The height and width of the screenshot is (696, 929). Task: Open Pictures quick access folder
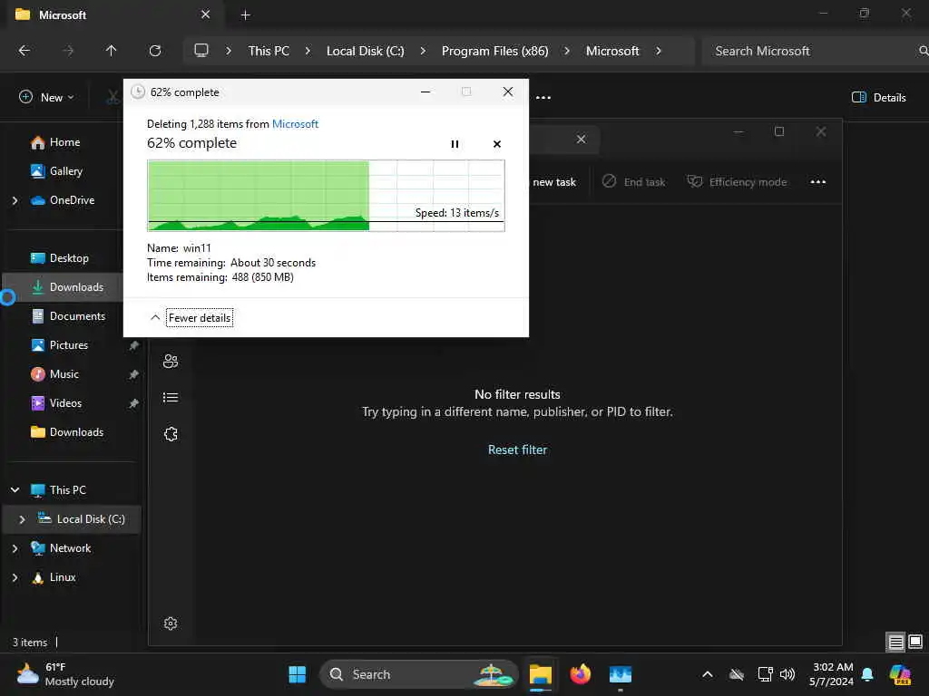pyautogui.click(x=68, y=345)
